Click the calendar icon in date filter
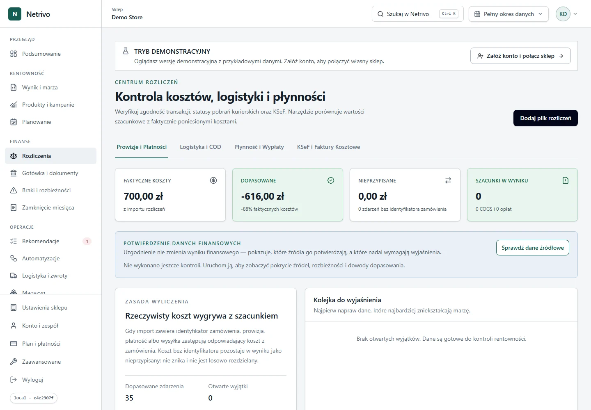Image resolution: width=591 pixels, height=410 pixels. tap(477, 14)
